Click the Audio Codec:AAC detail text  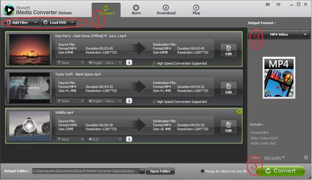pos(263,143)
